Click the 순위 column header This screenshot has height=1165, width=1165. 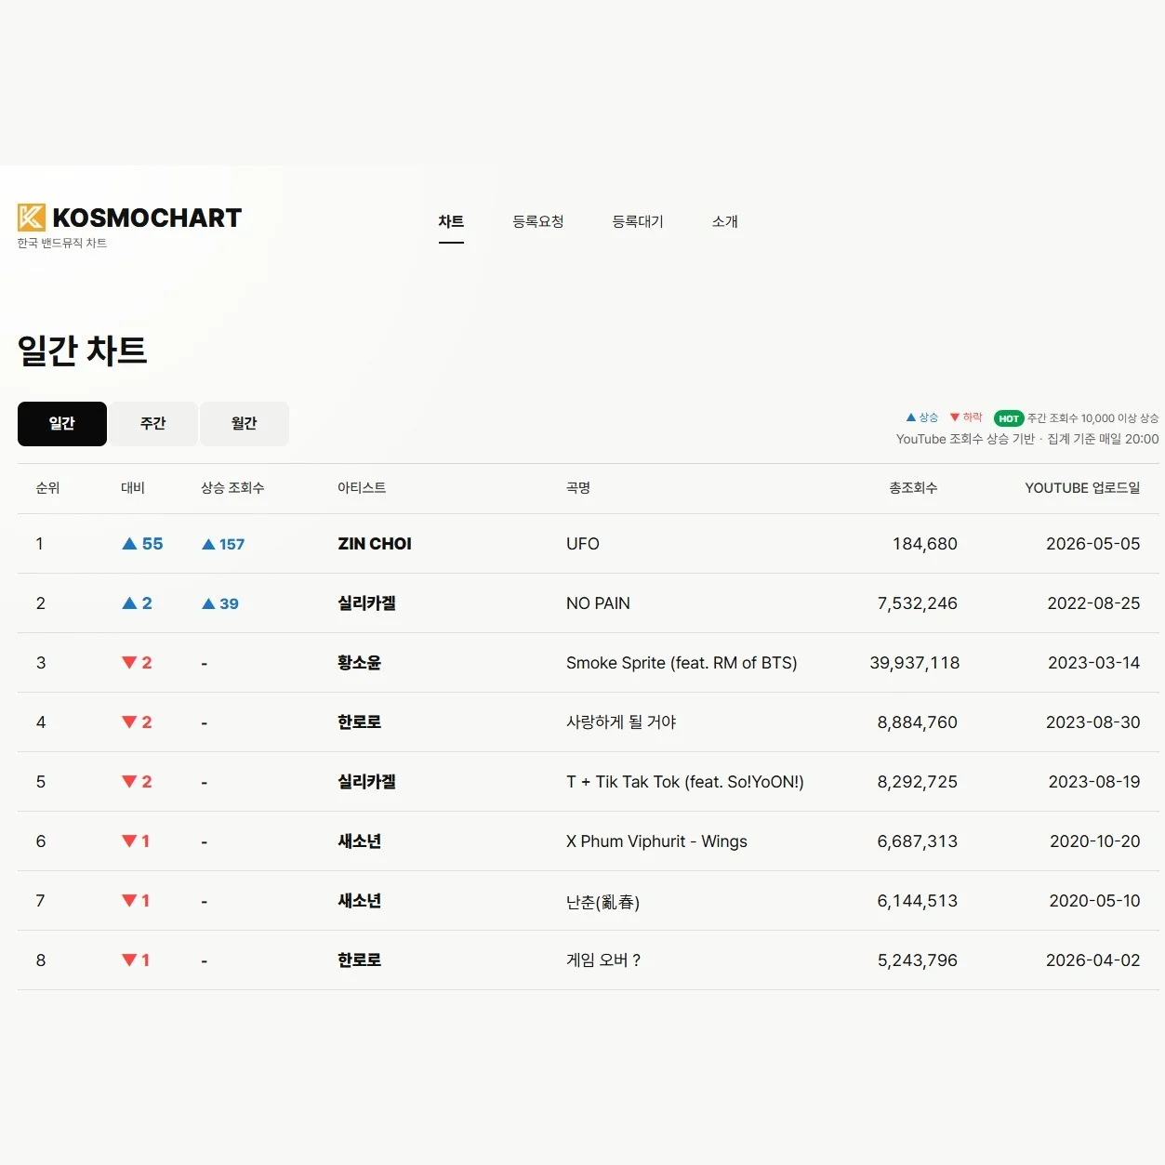tap(47, 488)
